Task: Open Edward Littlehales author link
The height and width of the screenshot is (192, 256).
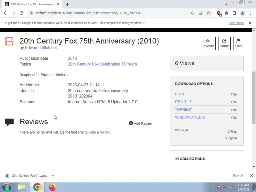Action: [x=41, y=48]
